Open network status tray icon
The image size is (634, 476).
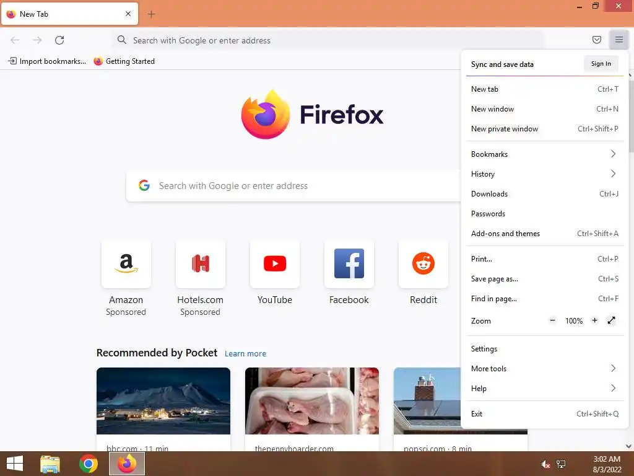561,464
